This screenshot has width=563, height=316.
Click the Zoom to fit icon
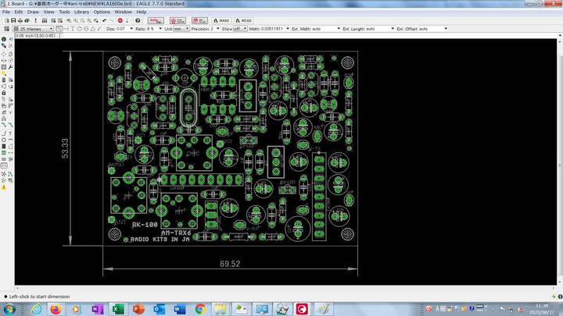69,20
